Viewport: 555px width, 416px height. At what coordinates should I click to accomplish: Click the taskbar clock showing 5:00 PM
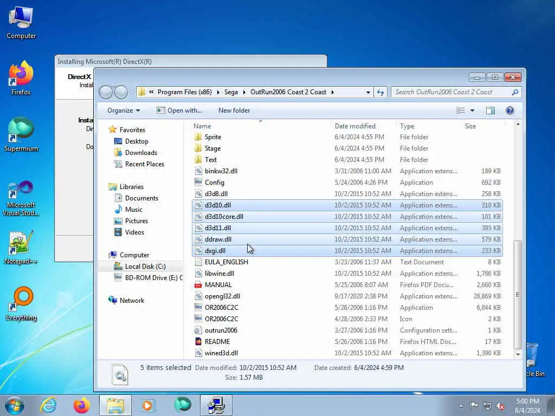click(x=527, y=406)
